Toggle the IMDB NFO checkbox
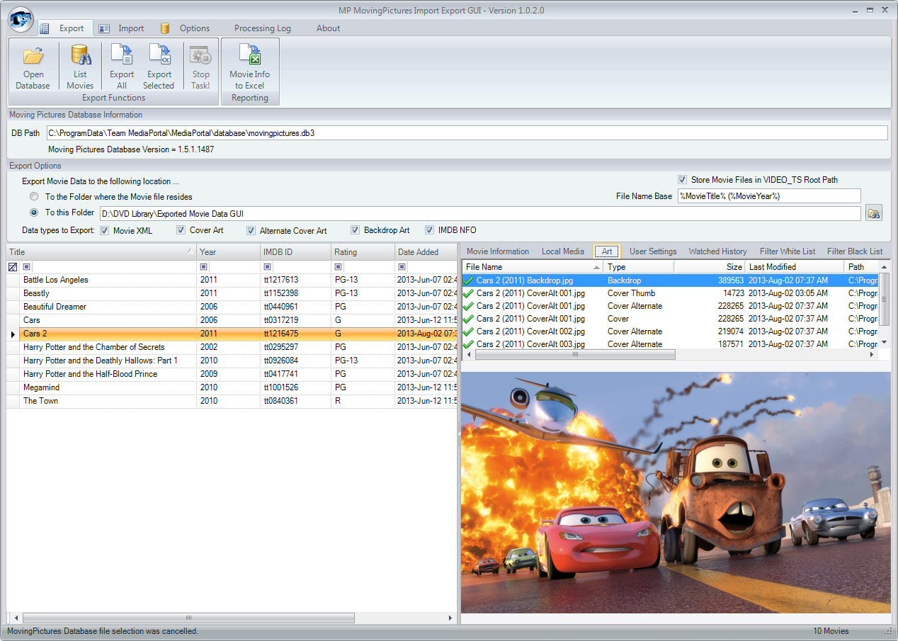The image size is (898, 641). click(429, 230)
